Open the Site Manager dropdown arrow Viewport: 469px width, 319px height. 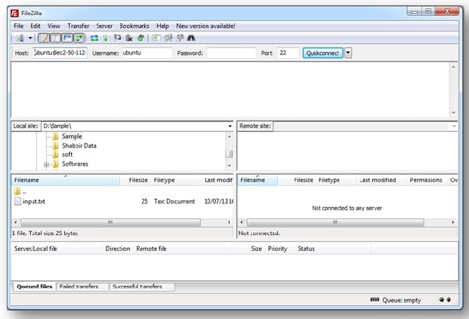point(30,38)
